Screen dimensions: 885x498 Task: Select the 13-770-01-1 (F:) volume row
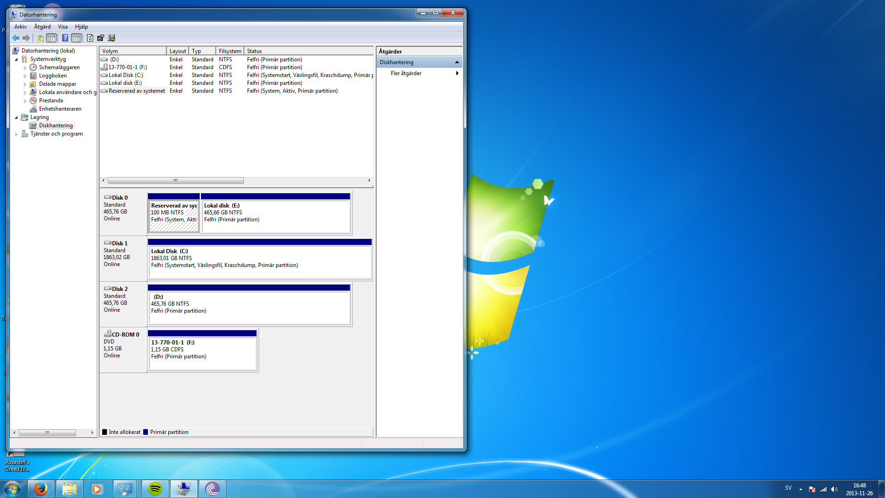point(236,67)
